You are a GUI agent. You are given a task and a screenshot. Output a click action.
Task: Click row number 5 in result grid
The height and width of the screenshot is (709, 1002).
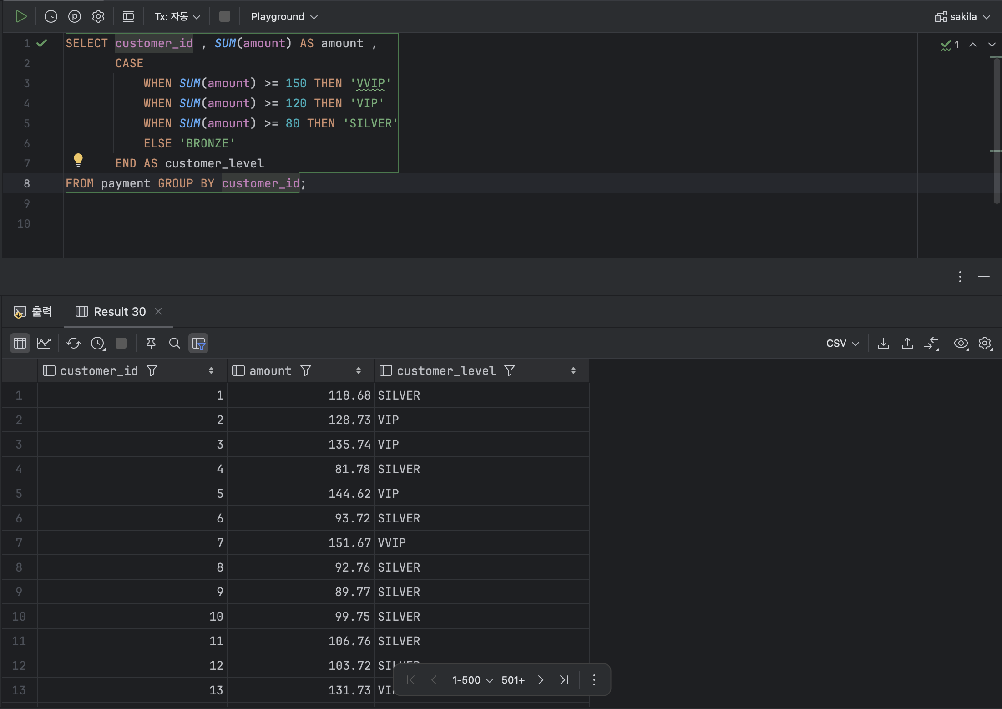pos(19,493)
